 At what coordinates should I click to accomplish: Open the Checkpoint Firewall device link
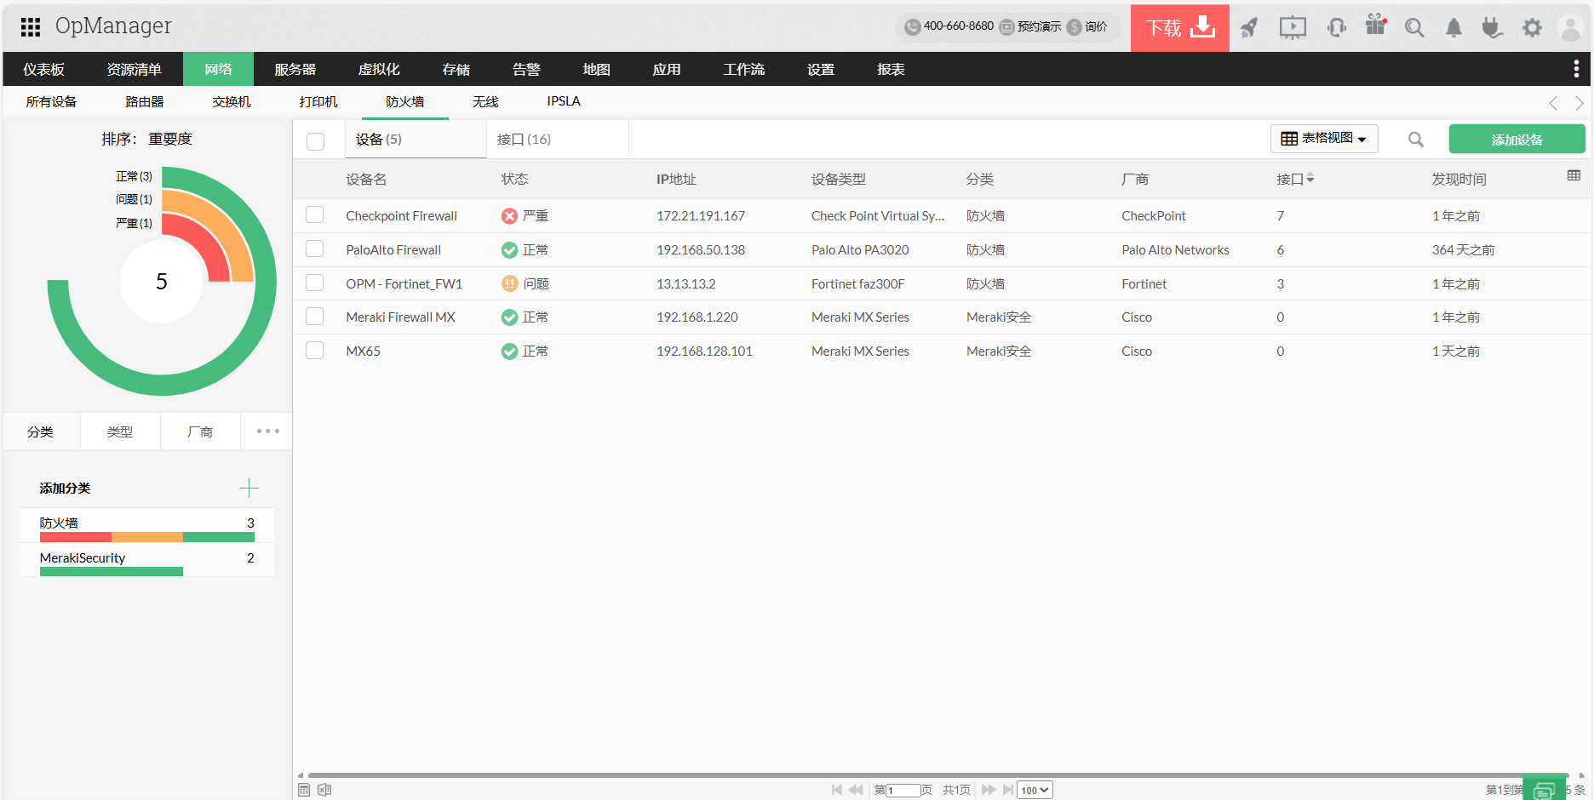(x=401, y=215)
